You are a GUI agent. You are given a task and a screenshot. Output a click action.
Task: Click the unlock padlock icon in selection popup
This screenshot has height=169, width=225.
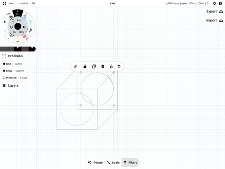coord(85,67)
